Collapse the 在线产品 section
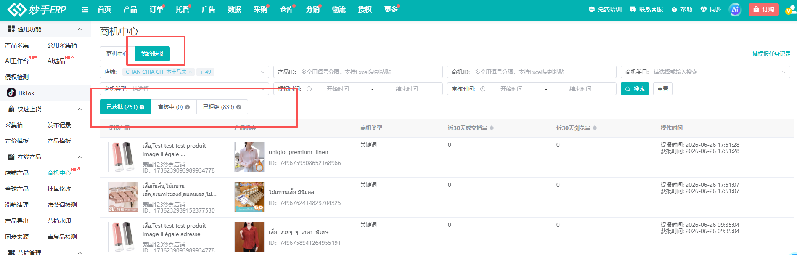 pyautogui.click(x=80, y=157)
